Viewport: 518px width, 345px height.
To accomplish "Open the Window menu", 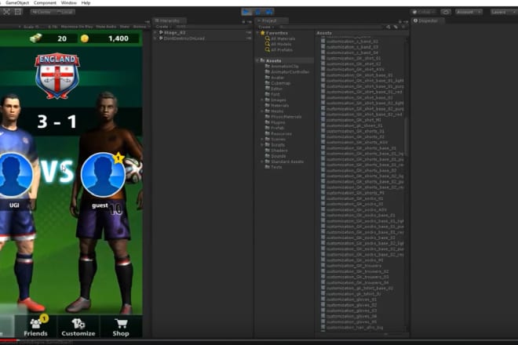I will (x=69, y=3).
